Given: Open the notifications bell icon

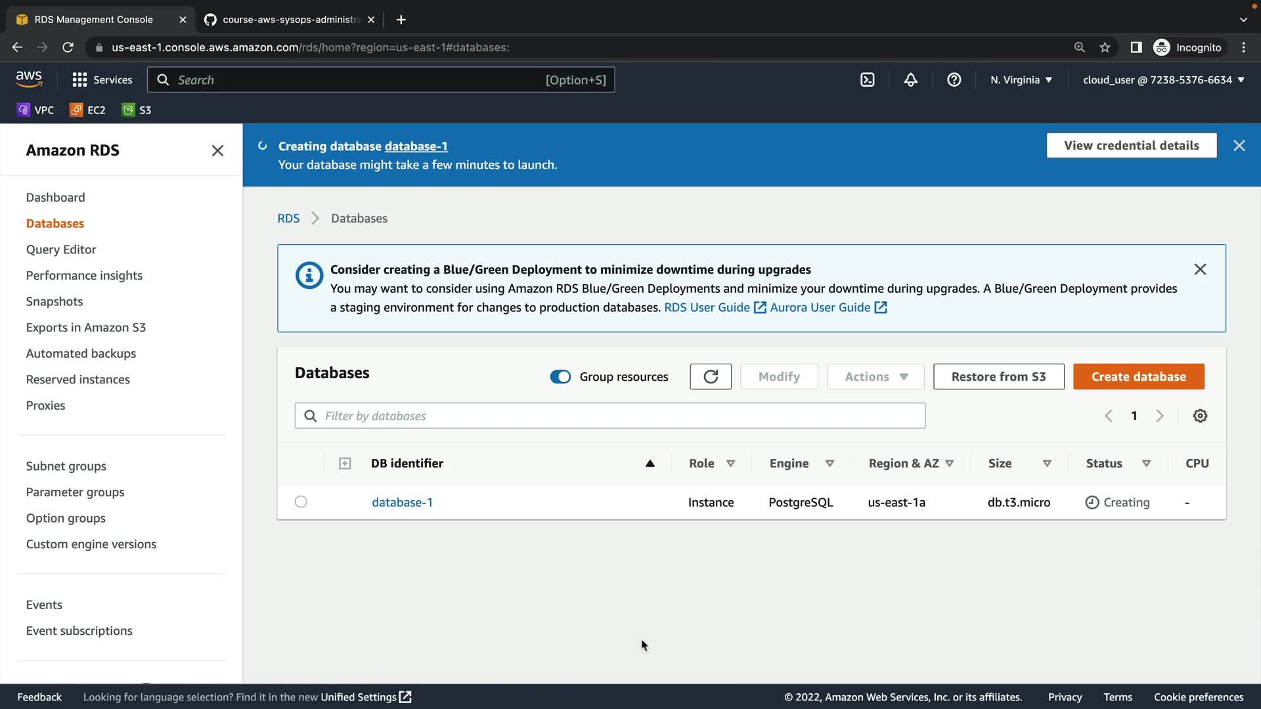Looking at the screenshot, I should (x=911, y=79).
